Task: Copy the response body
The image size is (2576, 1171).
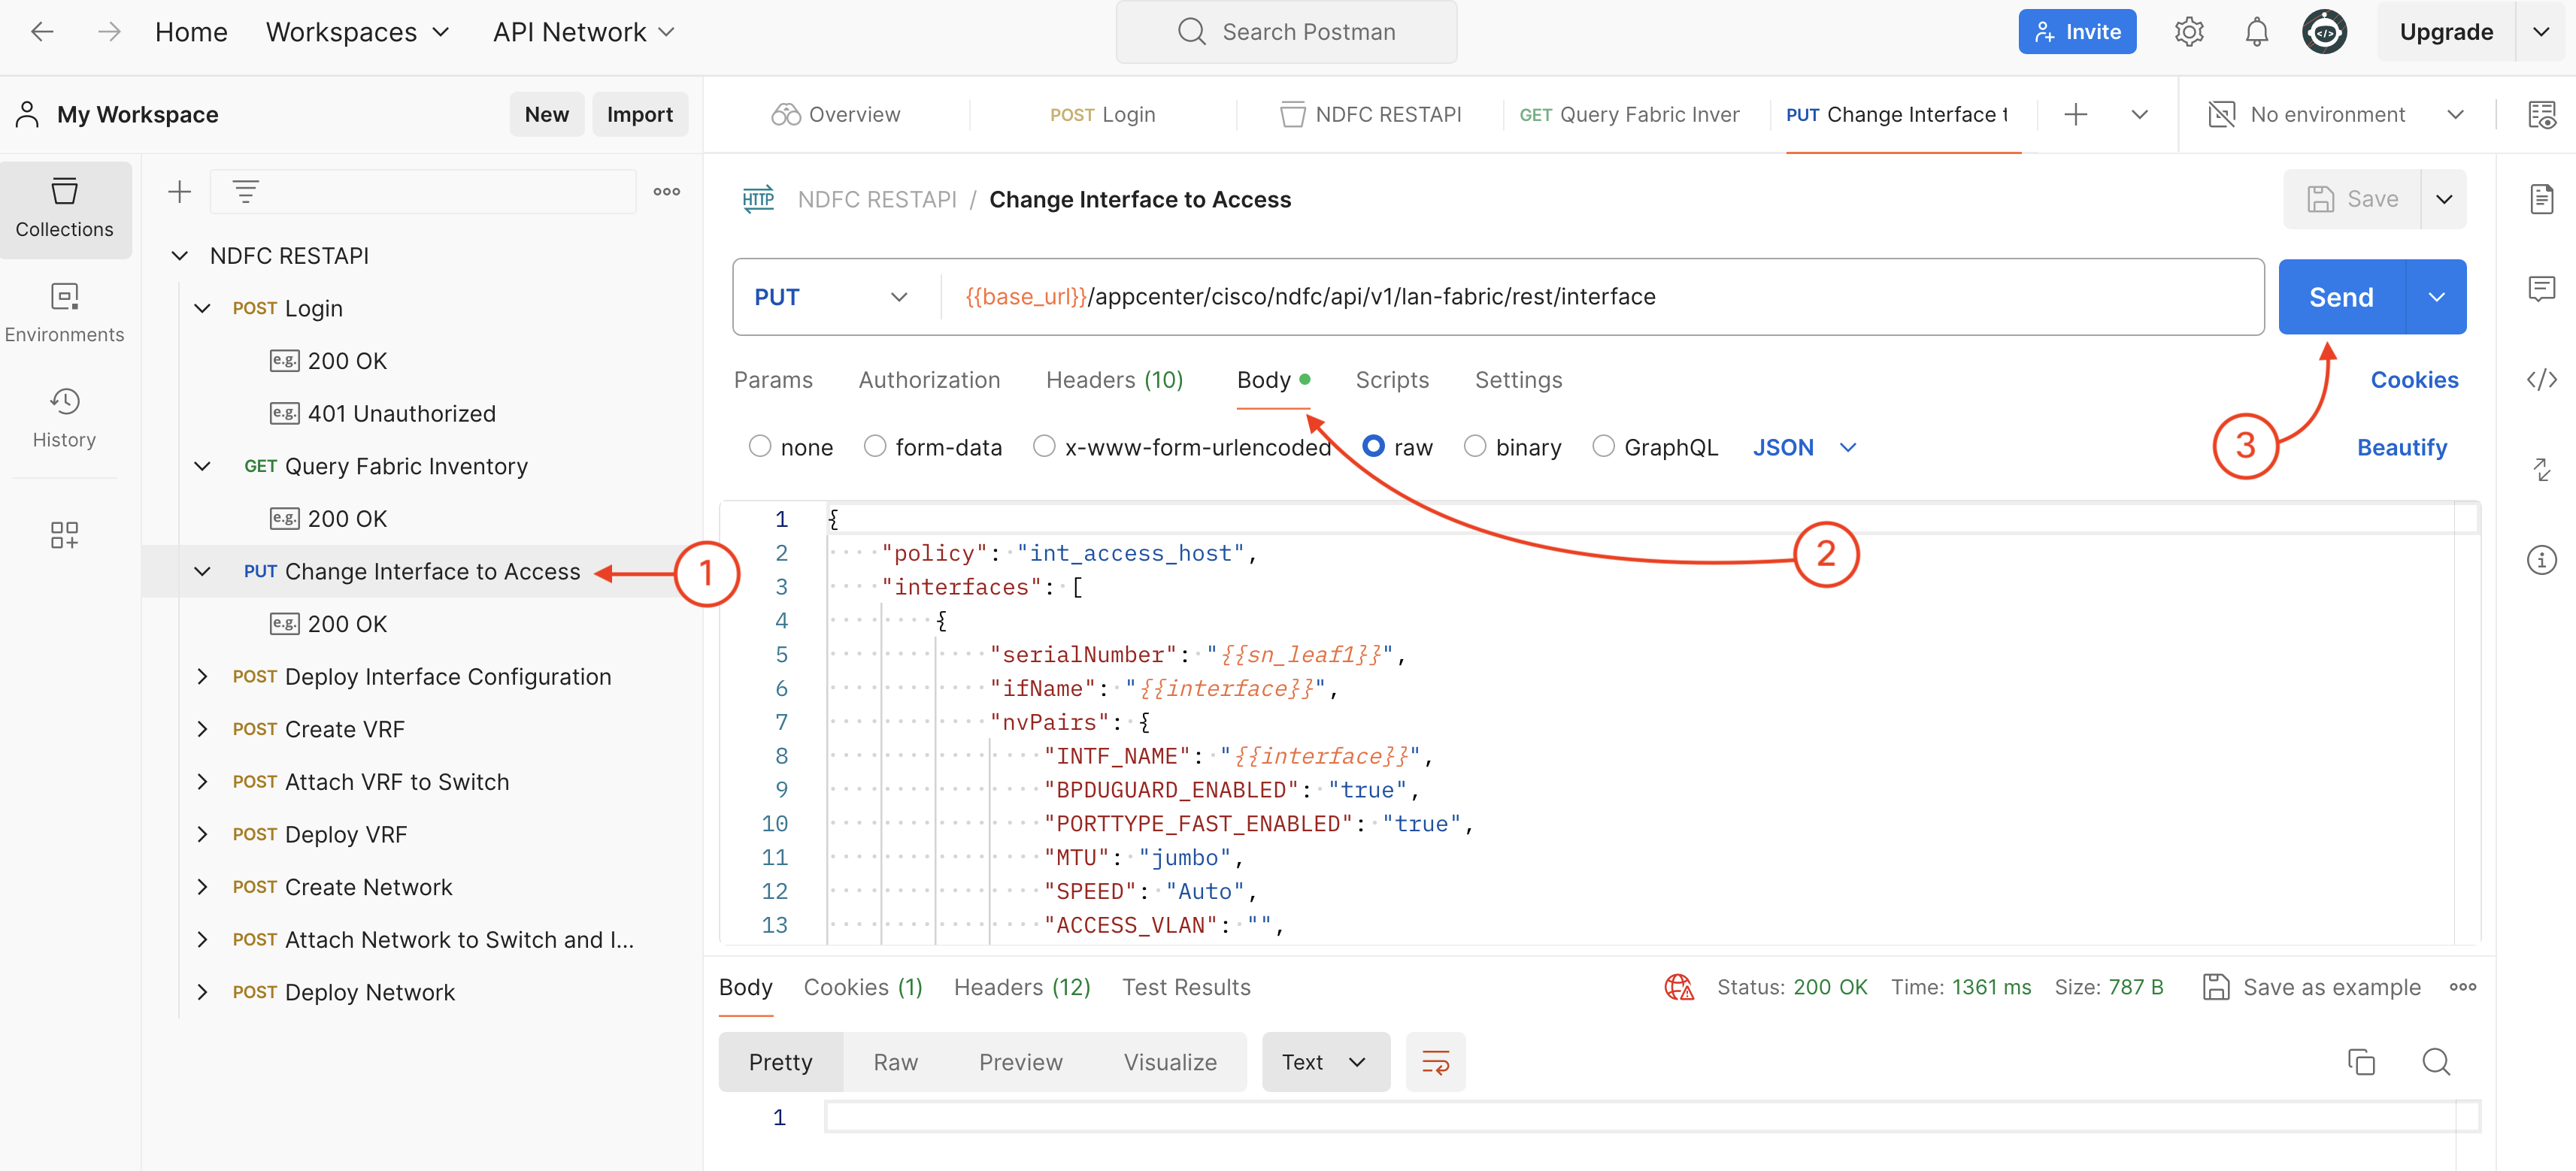Action: tap(2361, 1062)
